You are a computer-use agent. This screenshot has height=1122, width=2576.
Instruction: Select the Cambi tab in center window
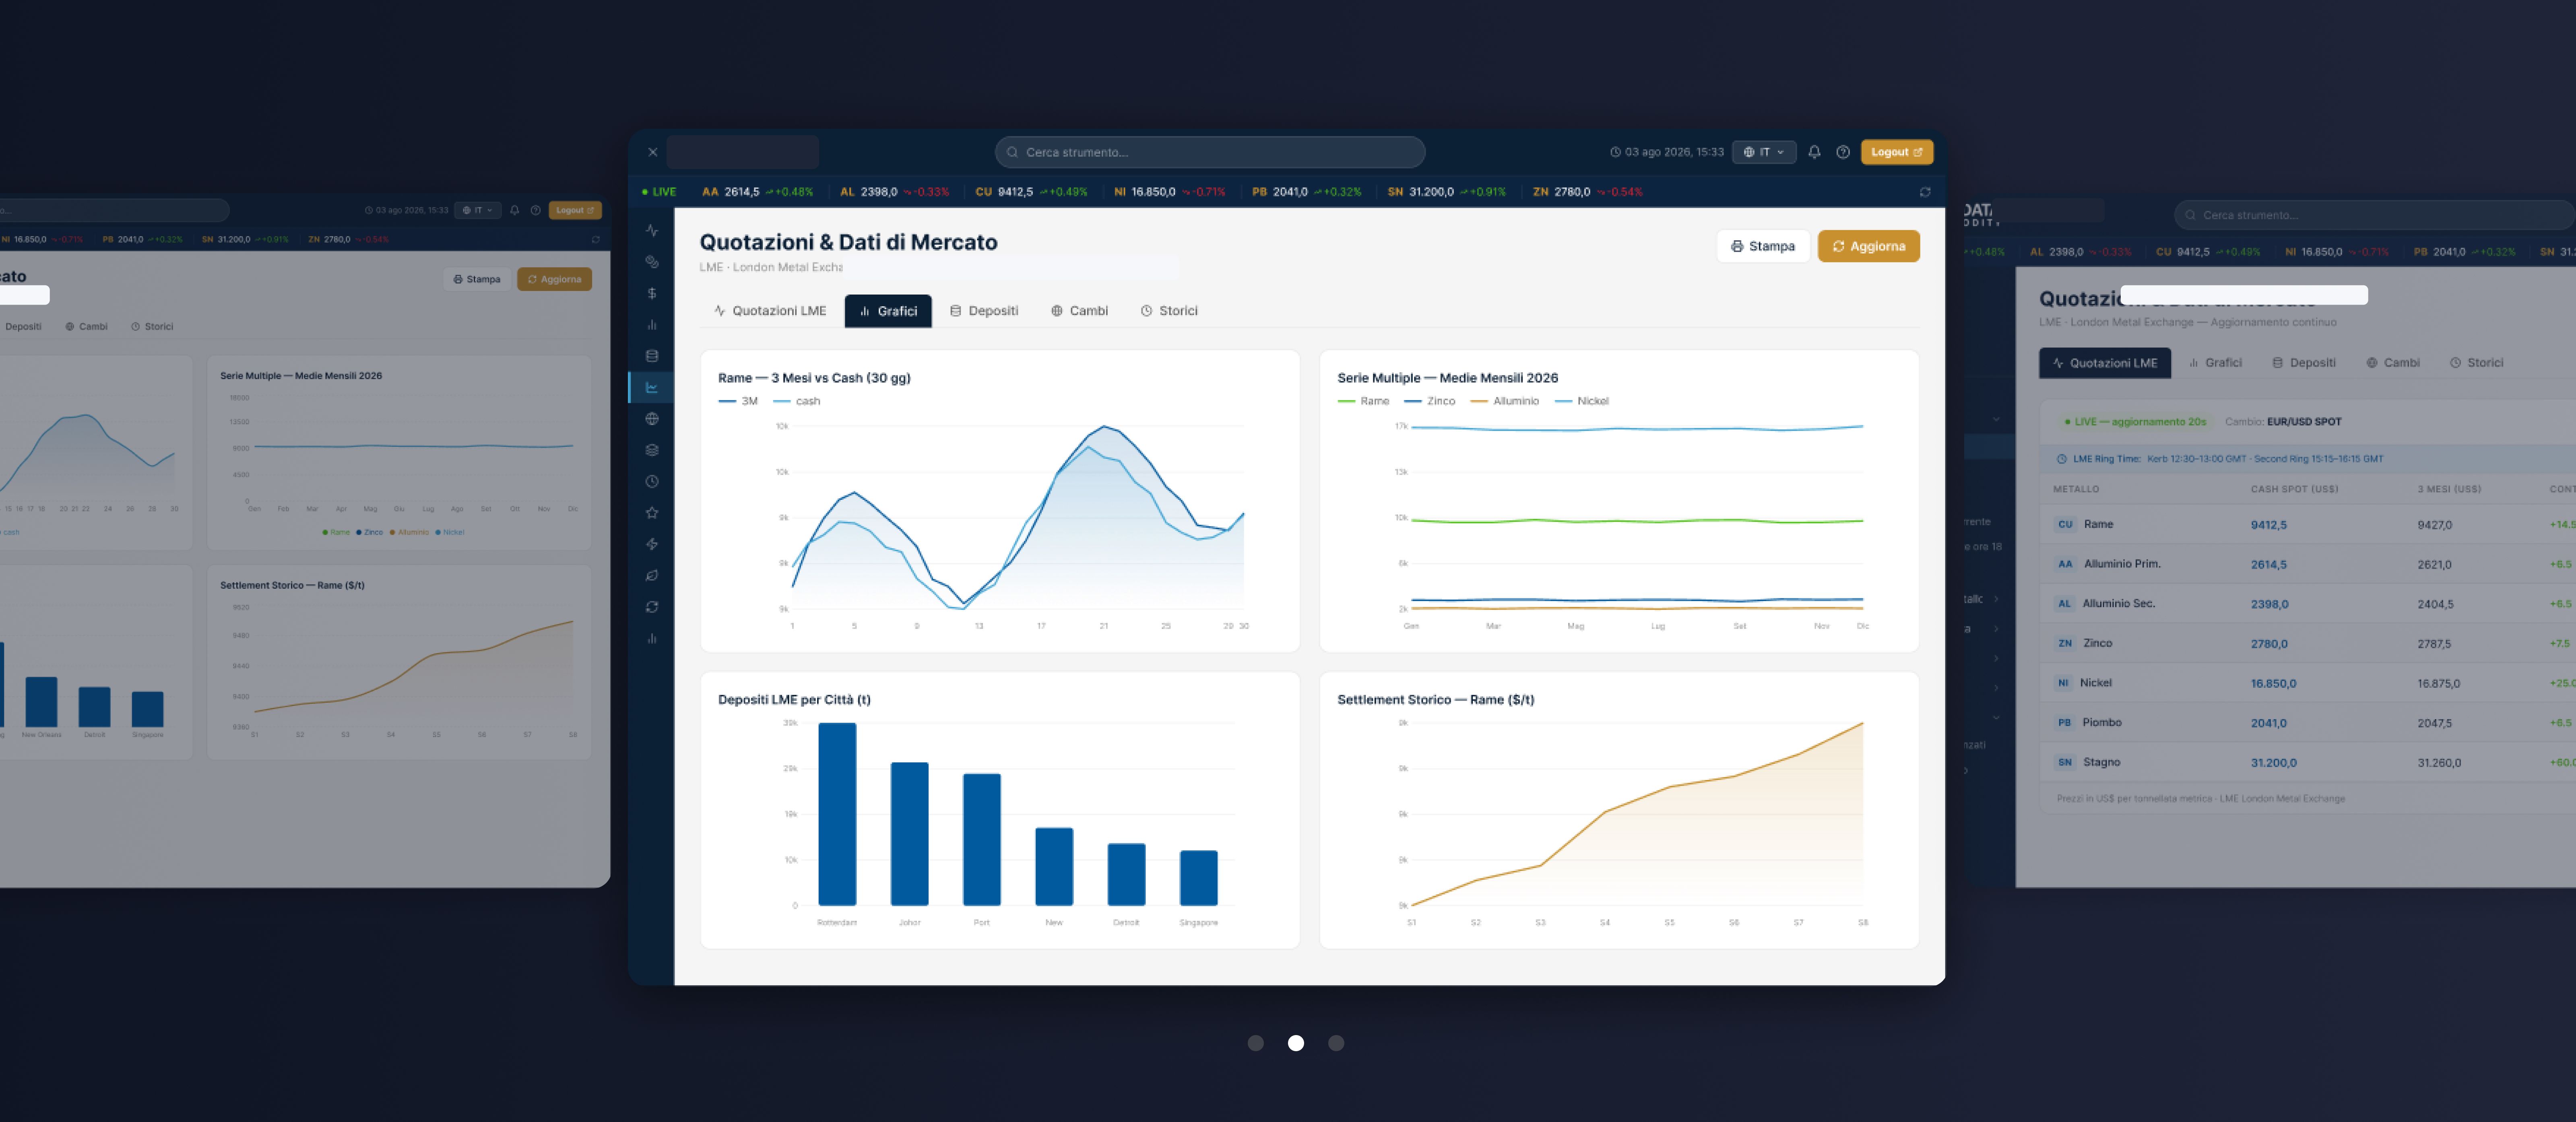pos(1079,311)
